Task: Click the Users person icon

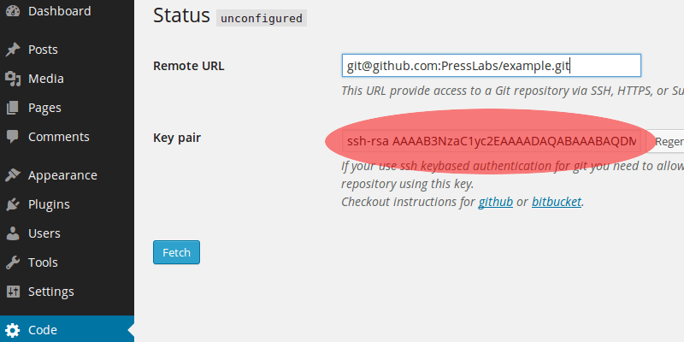Action: 13,233
